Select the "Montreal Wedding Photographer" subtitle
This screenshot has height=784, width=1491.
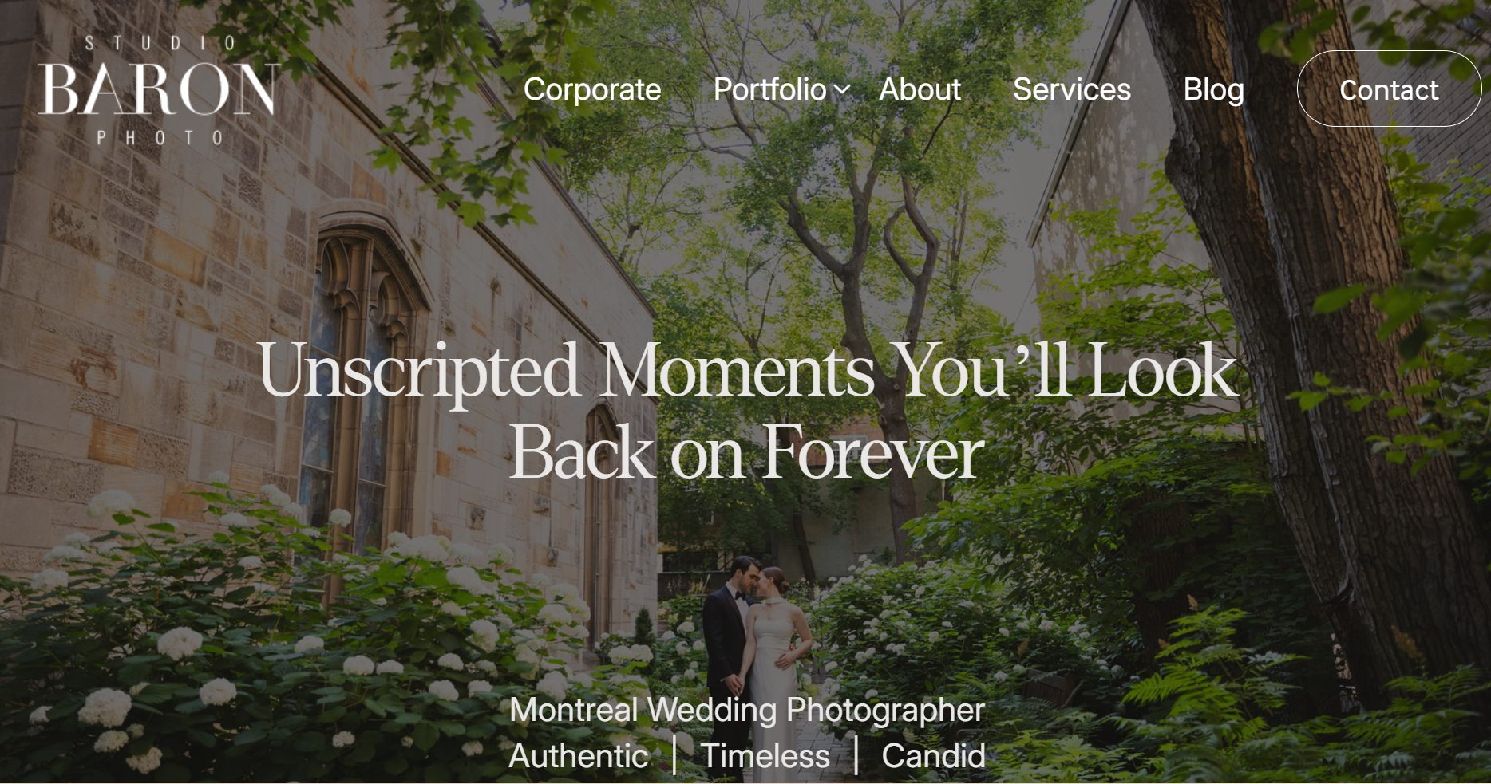tap(747, 710)
